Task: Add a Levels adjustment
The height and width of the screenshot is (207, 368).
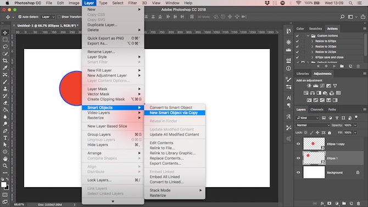Action: (316, 86)
